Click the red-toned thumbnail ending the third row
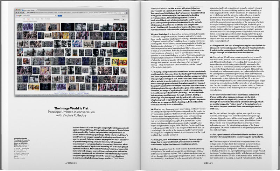The height and width of the screenshot is (171, 280). [122, 44]
